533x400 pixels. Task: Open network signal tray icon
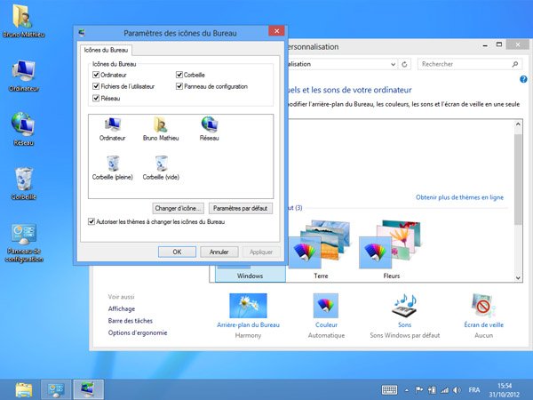click(445, 390)
